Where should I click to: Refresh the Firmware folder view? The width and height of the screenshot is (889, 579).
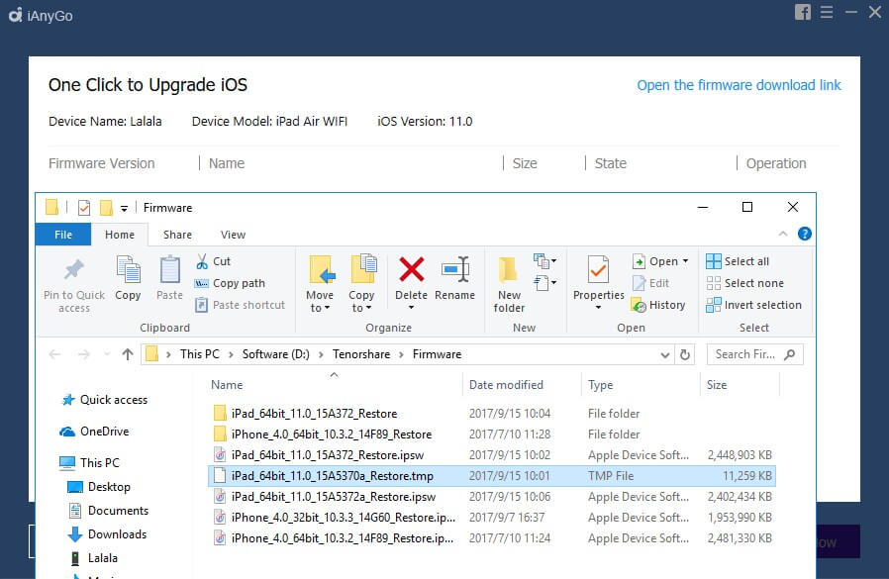pyautogui.click(x=685, y=354)
